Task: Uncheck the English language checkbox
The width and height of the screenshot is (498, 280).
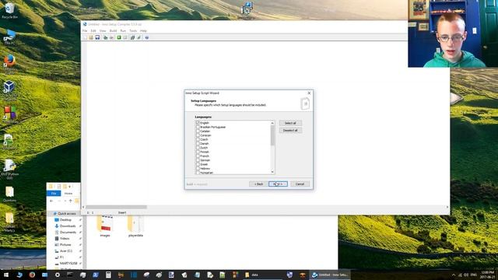Action: [x=198, y=123]
